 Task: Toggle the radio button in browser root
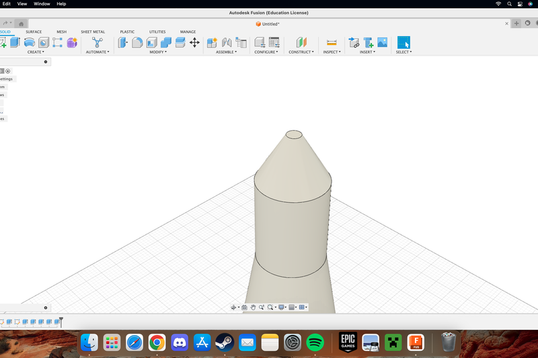(x=8, y=71)
